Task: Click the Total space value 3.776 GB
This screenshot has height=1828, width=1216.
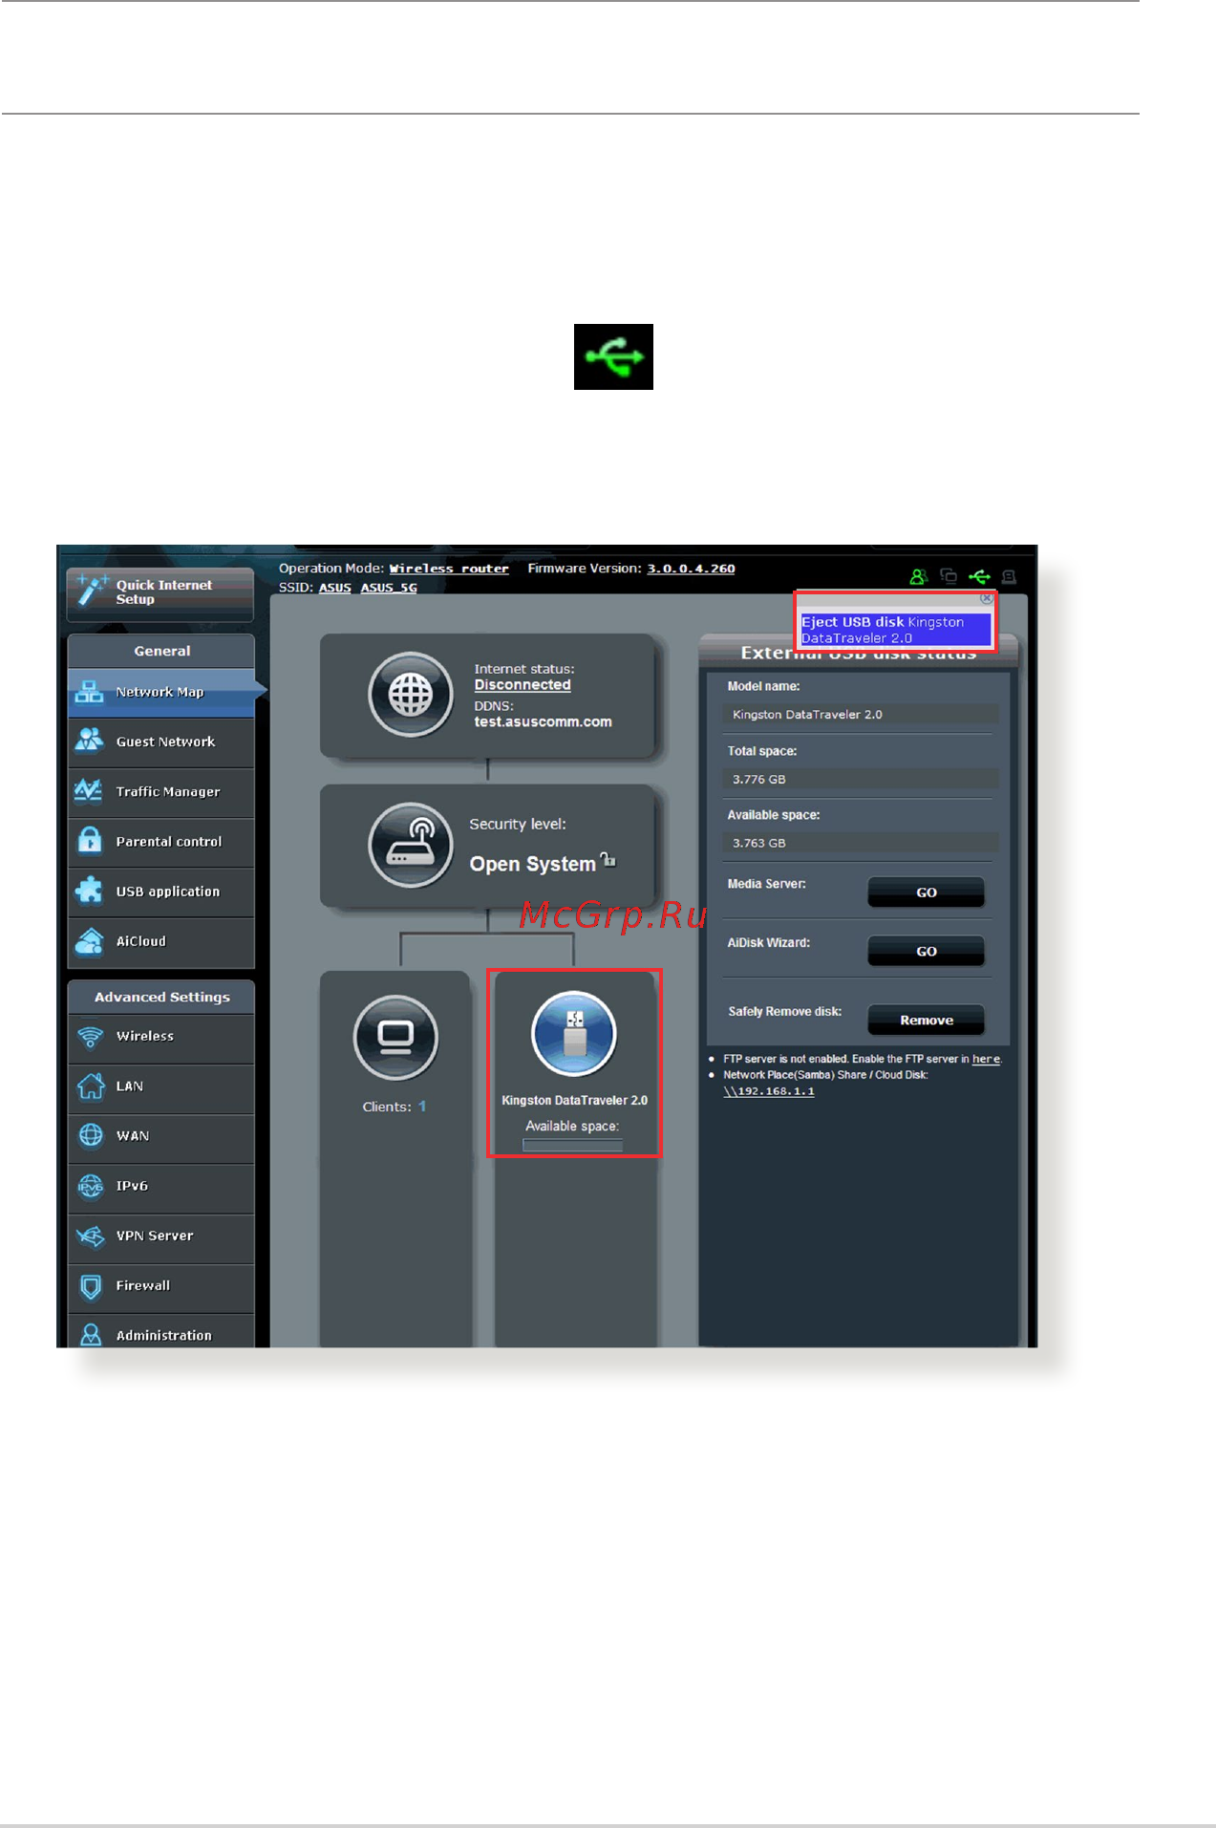Action: click(x=861, y=779)
